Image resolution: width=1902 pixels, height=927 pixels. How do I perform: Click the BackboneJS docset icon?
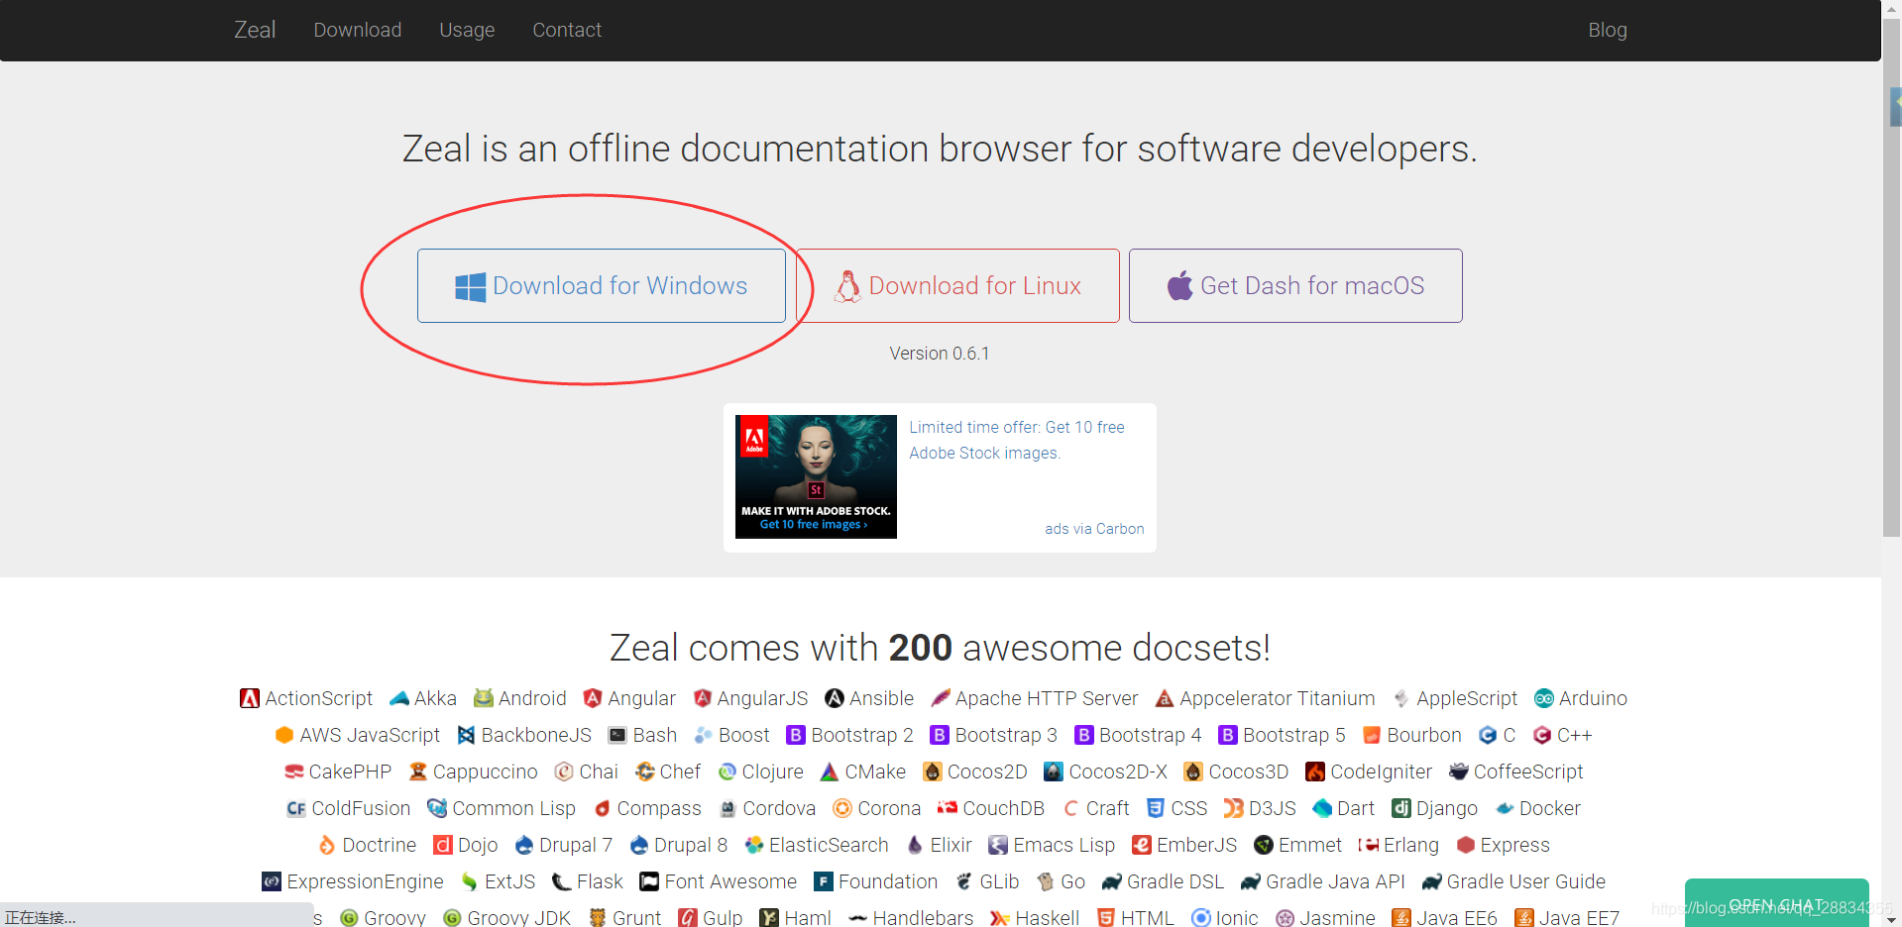(466, 735)
